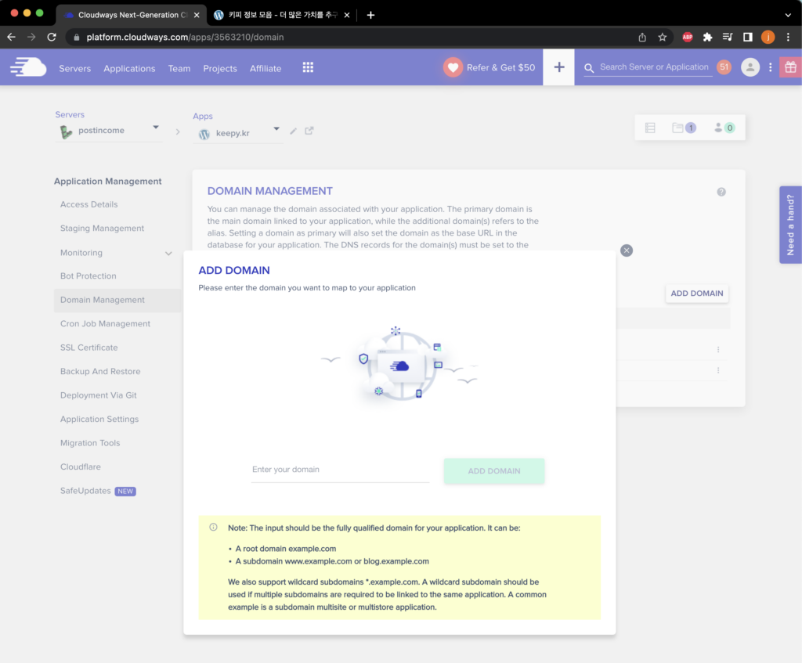Open Backup And Restore in sidebar
The height and width of the screenshot is (663, 802).
[100, 372]
